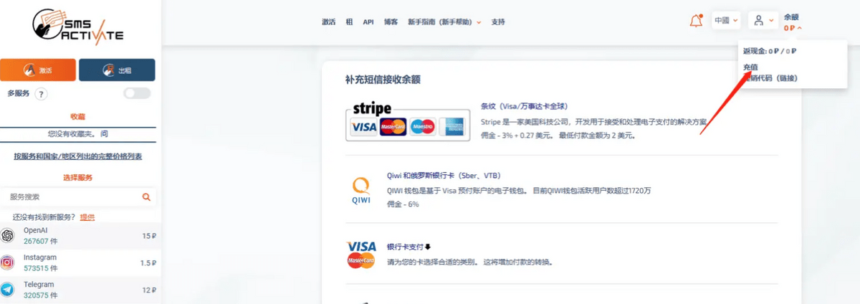Choose the Visa MasterCard bank card logo
The width and height of the screenshot is (860, 304).
coord(361,255)
